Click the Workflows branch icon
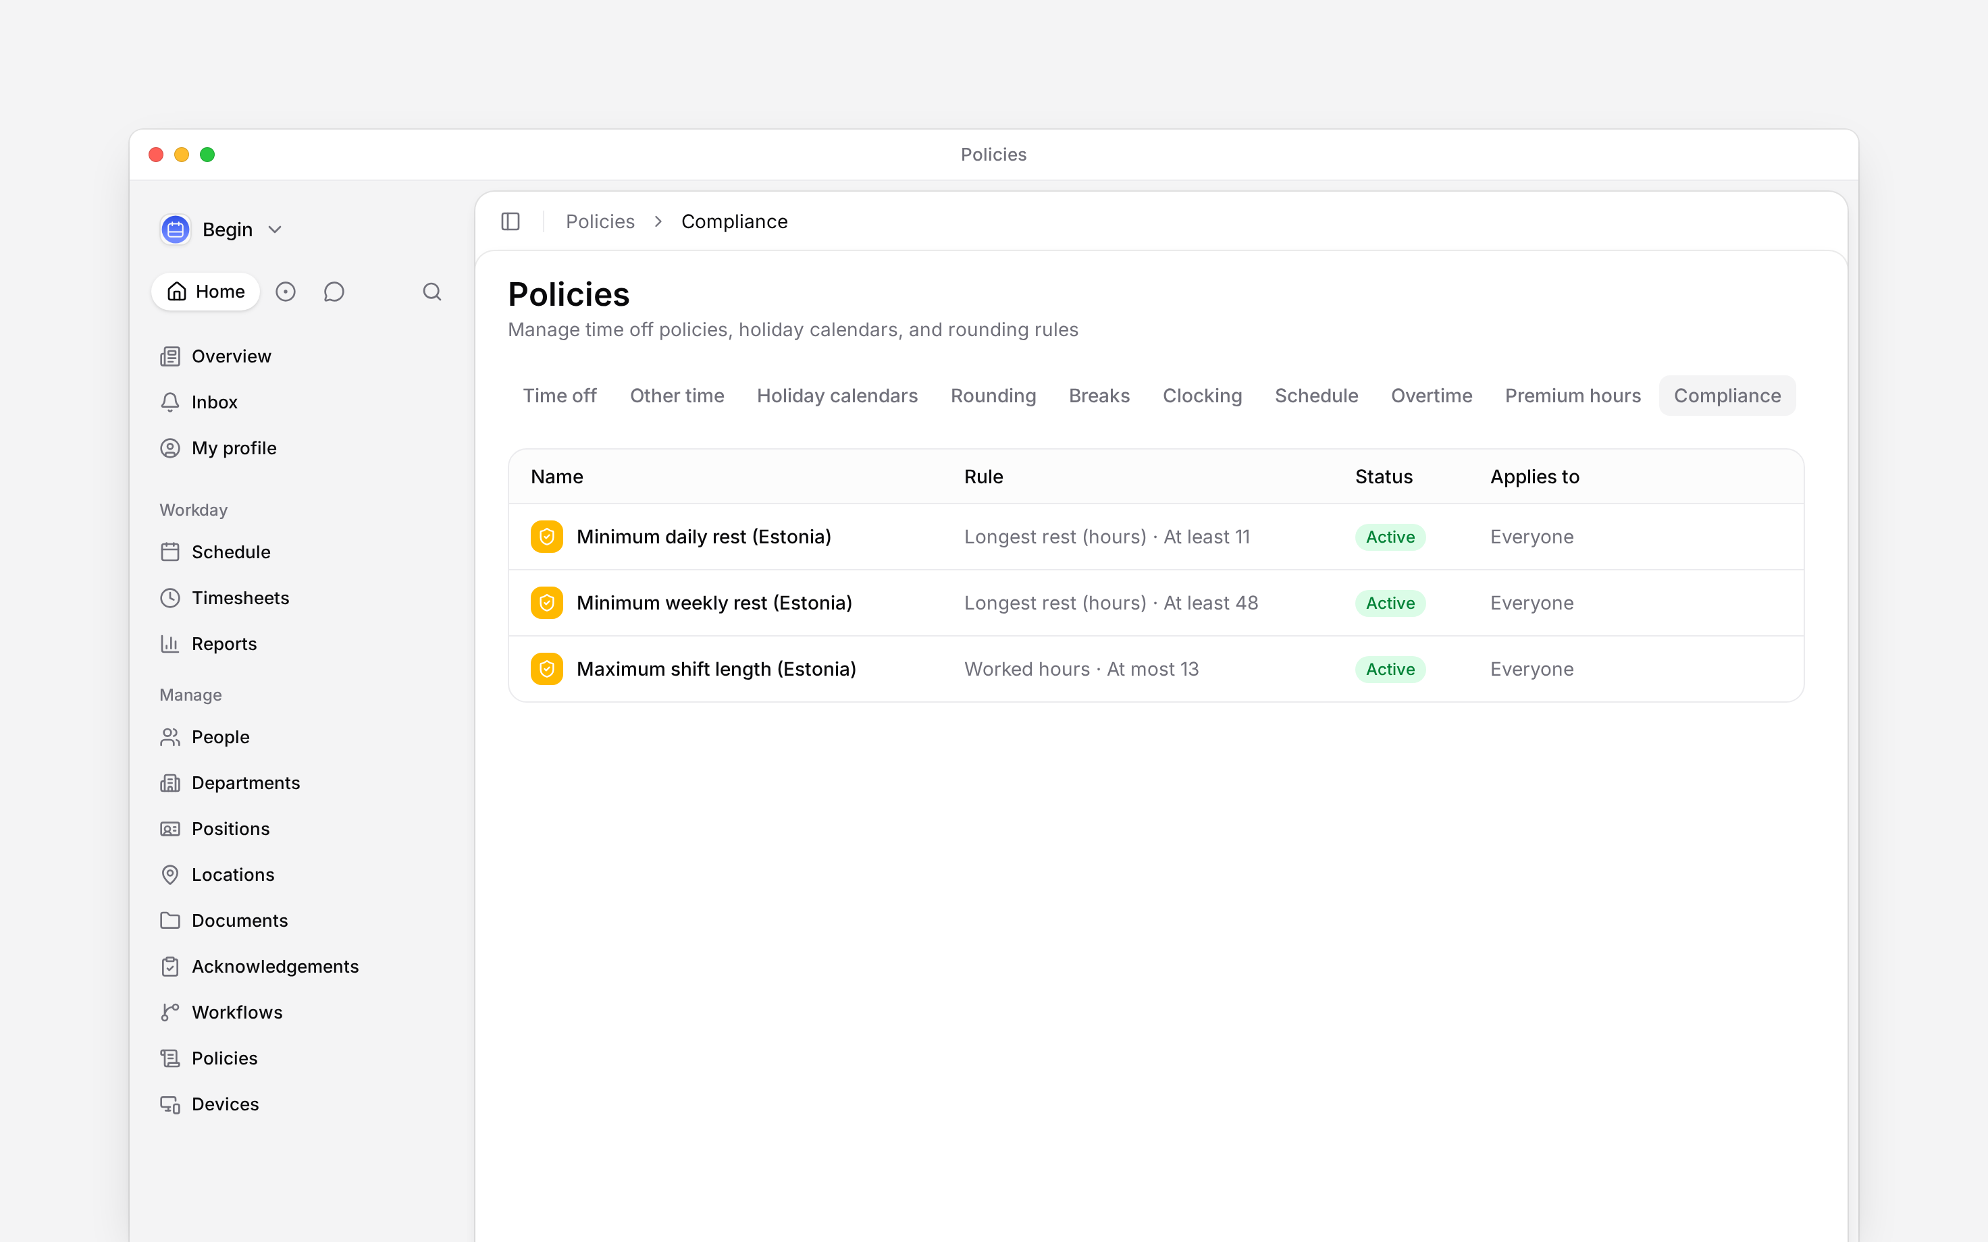The width and height of the screenshot is (1988, 1242). point(170,1013)
